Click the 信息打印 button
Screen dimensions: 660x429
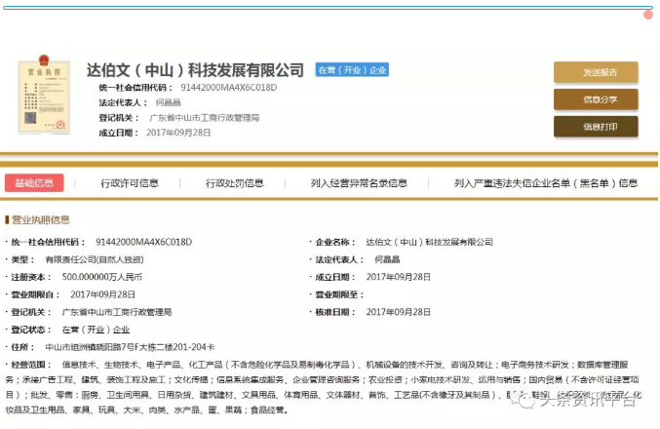point(596,127)
